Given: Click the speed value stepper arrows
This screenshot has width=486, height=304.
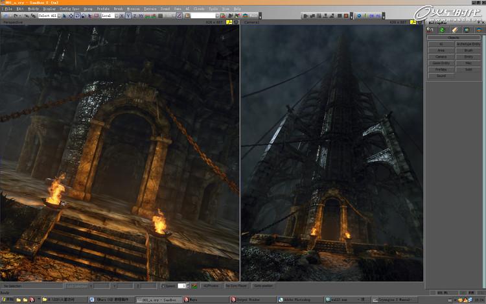Looking at the screenshot, I should click(187, 286).
